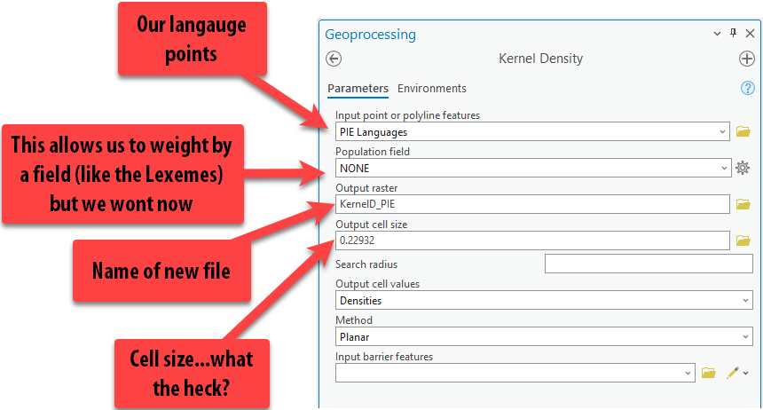Browse folder for Input point or polyline features

743,132
